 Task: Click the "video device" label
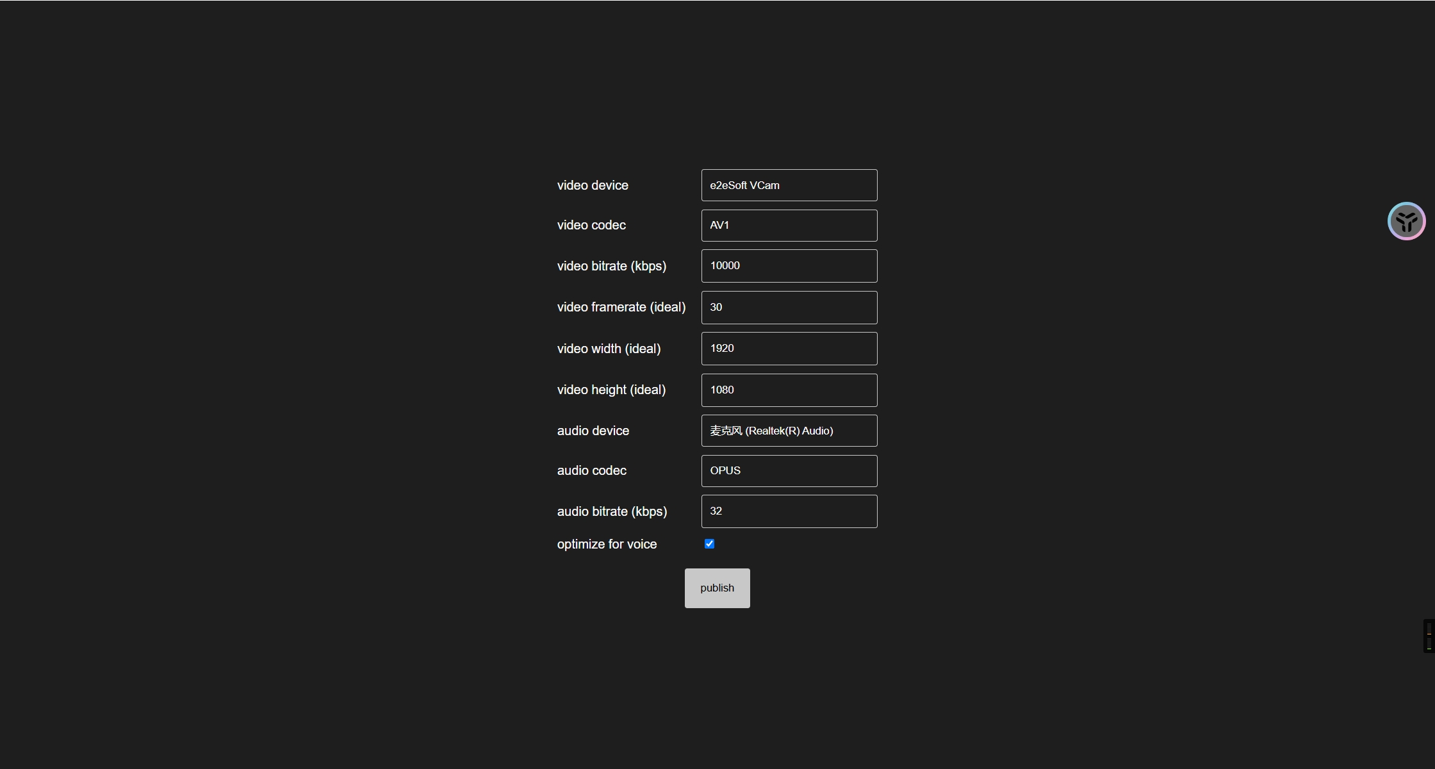[x=593, y=185]
